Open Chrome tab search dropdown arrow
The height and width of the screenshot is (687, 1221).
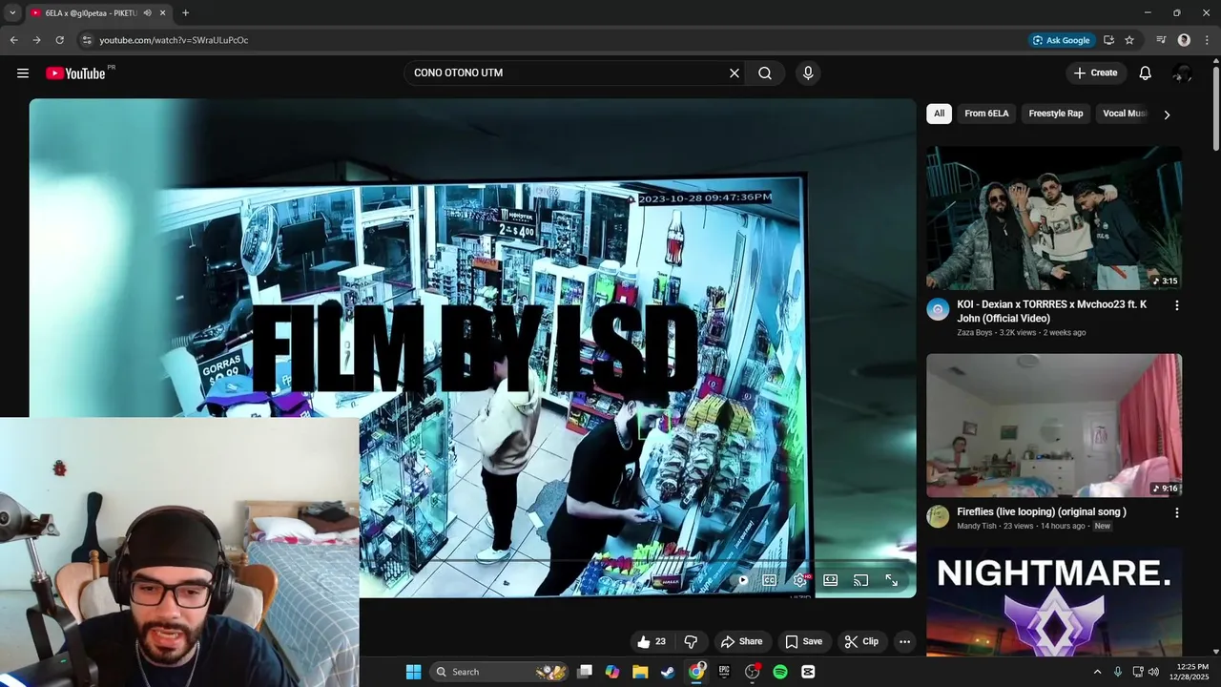click(12, 13)
